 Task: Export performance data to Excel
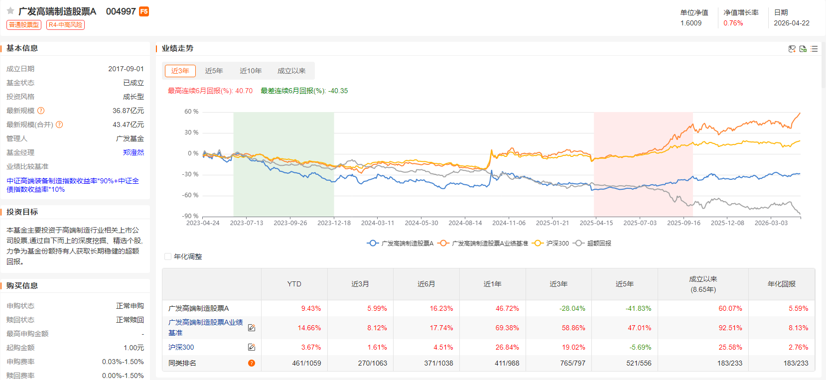pyautogui.click(x=803, y=49)
